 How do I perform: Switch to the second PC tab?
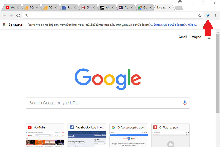pyautogui.click(x=50, y=8)
